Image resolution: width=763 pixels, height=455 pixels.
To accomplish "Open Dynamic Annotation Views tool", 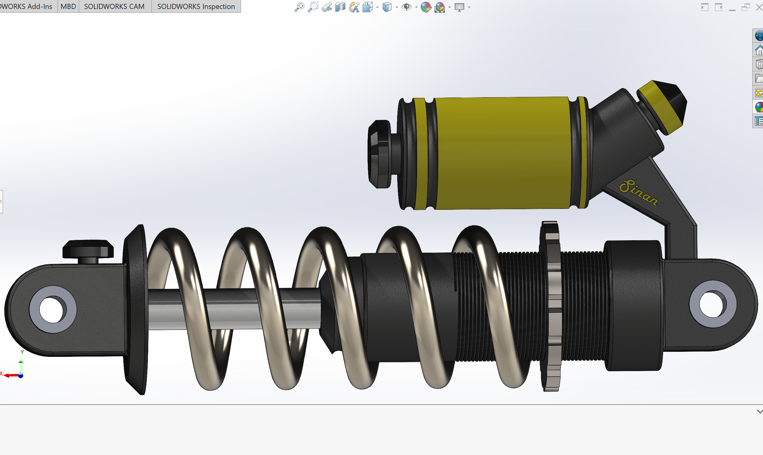I will point(354,7).
